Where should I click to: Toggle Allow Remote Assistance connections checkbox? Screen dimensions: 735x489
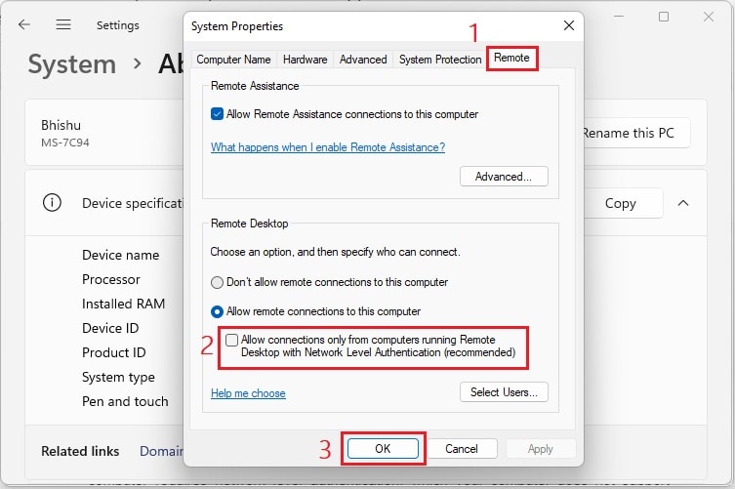coord(217,114)
